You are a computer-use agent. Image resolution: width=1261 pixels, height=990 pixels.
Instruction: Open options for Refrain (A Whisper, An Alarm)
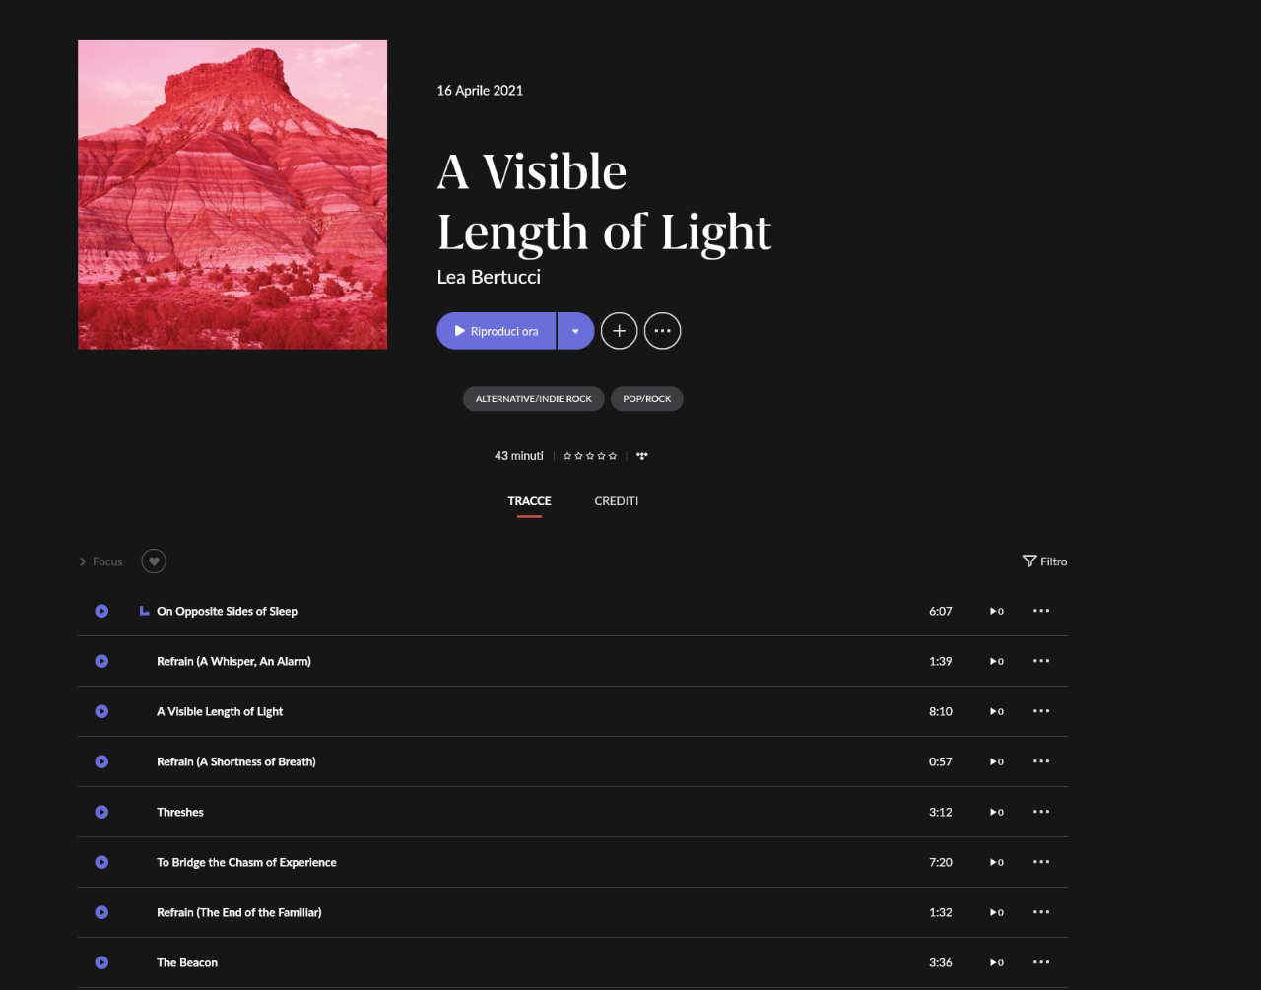click(1041, 661)
